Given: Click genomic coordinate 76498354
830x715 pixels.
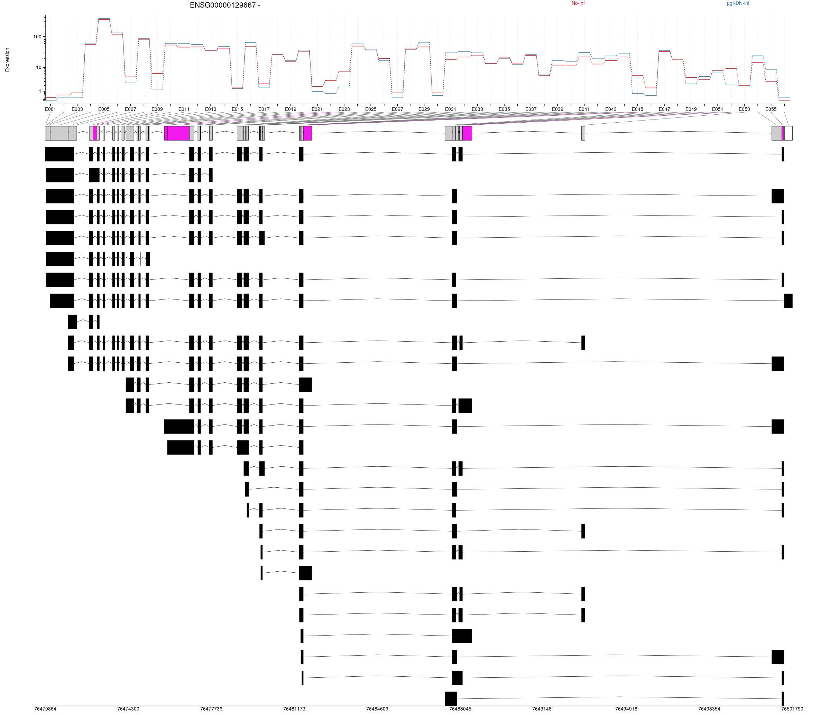Looking at the screenshot, I should pyautogui.click(x=709, y=709).
